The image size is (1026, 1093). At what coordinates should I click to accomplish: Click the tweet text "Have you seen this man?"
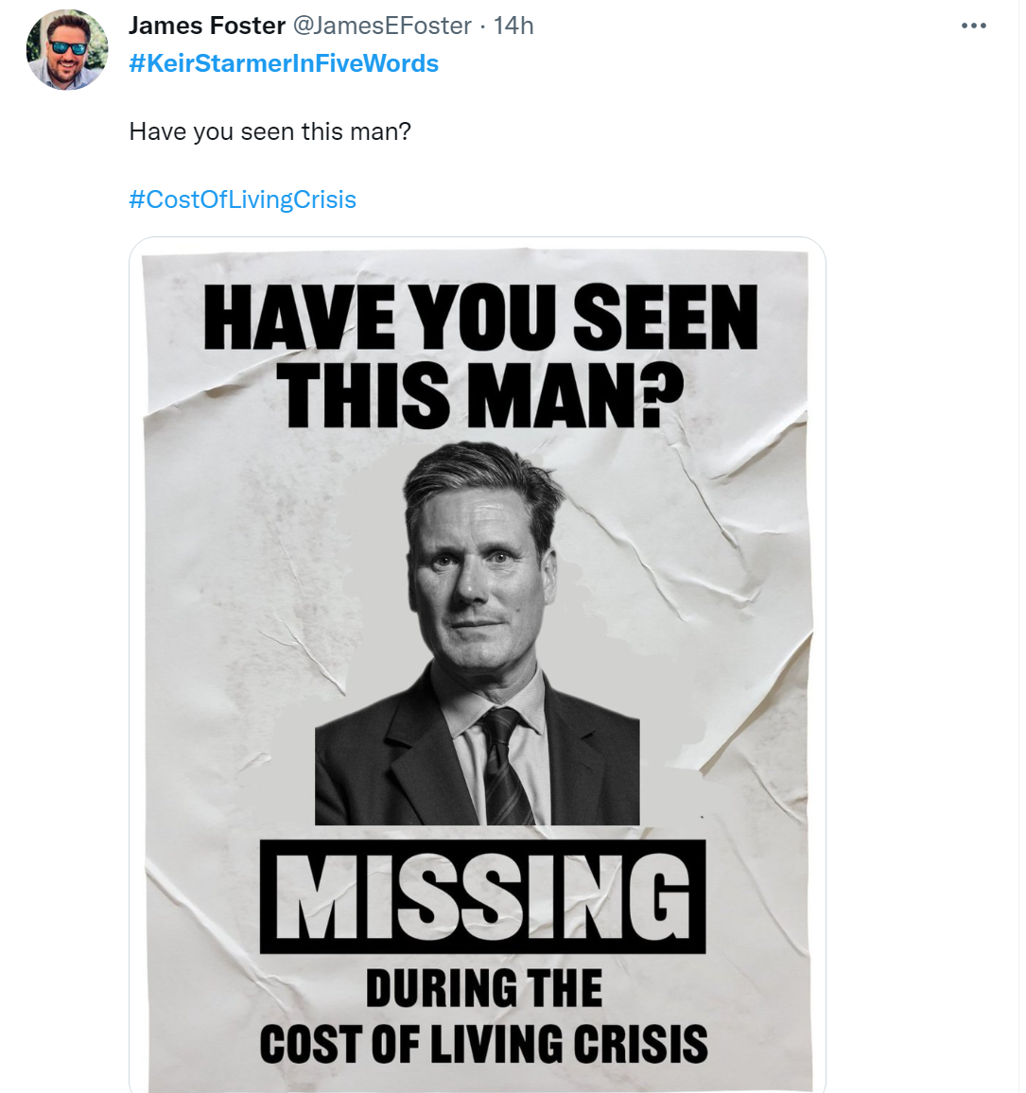pos(270,131)
